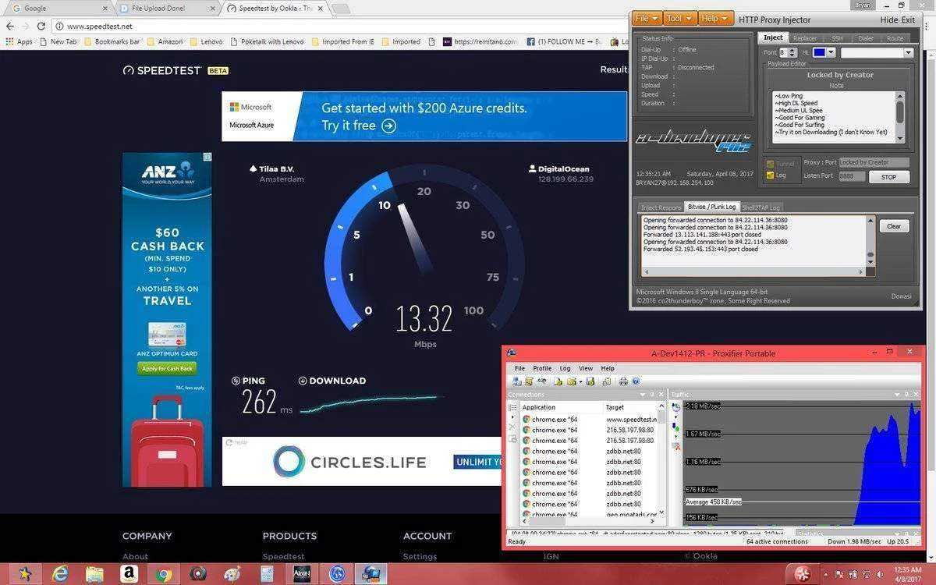Open Traffic panel menu dropdown arrow
The width and height of the screenshot is (936, 585).
[897, 394]
